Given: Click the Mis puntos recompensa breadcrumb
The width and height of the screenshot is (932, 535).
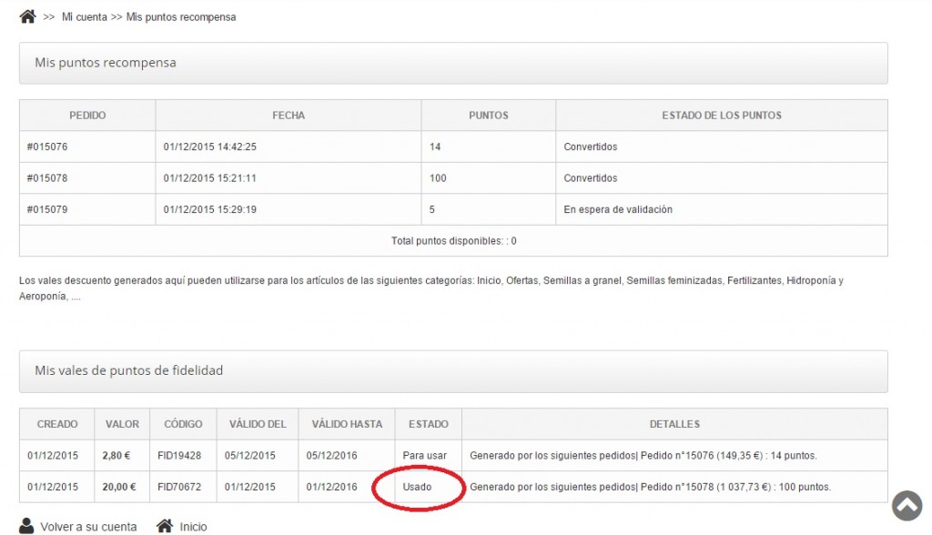Looking at the screenshot, I should coord(181,17).
